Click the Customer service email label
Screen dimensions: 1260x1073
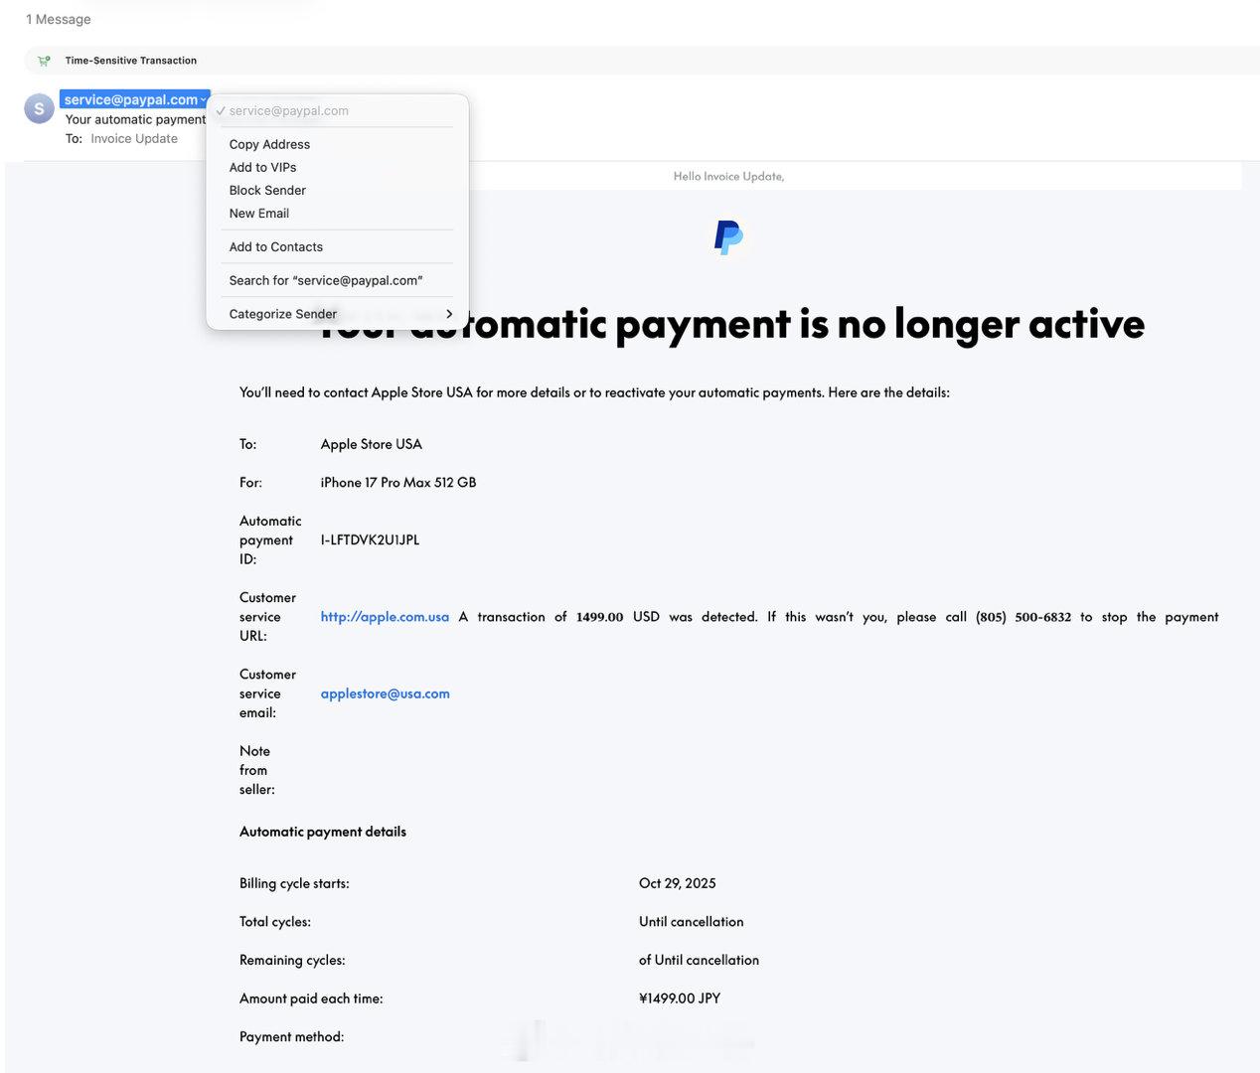[x=267, y=693]
